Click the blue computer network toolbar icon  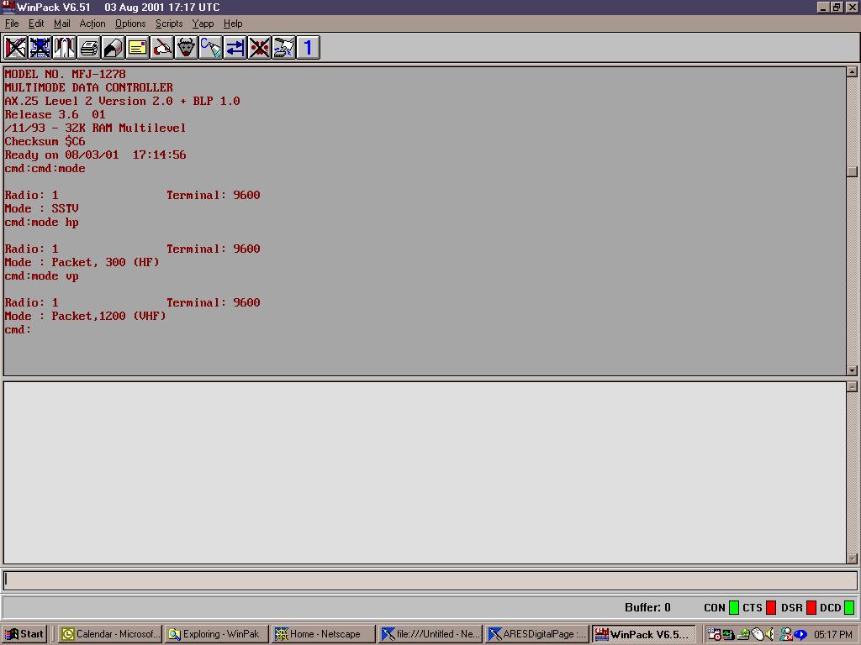click(40, 48)
